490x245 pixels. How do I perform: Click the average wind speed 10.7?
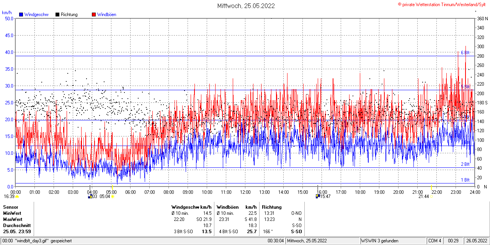(x=207, y=226)
